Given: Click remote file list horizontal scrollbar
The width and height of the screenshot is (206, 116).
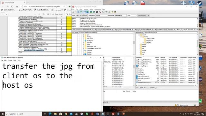Looking at the screenshot, I should (166, 86).
